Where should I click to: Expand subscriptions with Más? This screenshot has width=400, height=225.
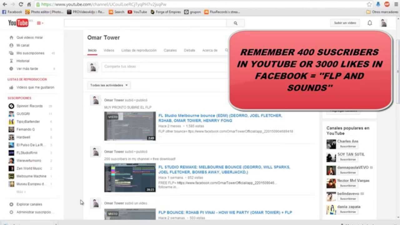(20, 192)
